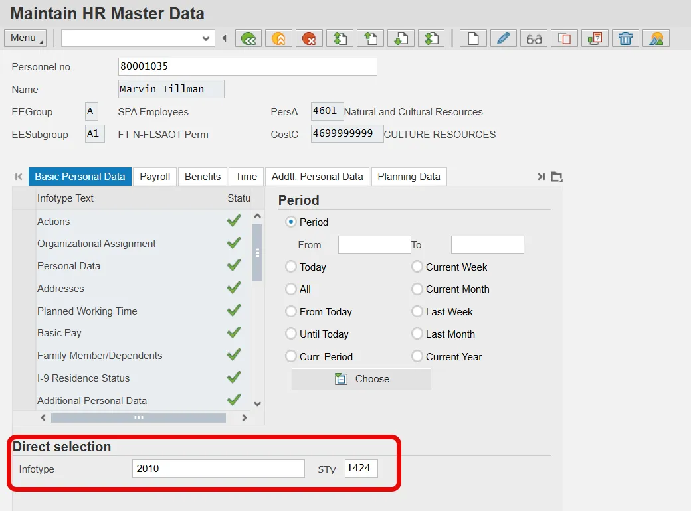Click the Display glasses icon

pyautogui.click(x=534, y=38)
